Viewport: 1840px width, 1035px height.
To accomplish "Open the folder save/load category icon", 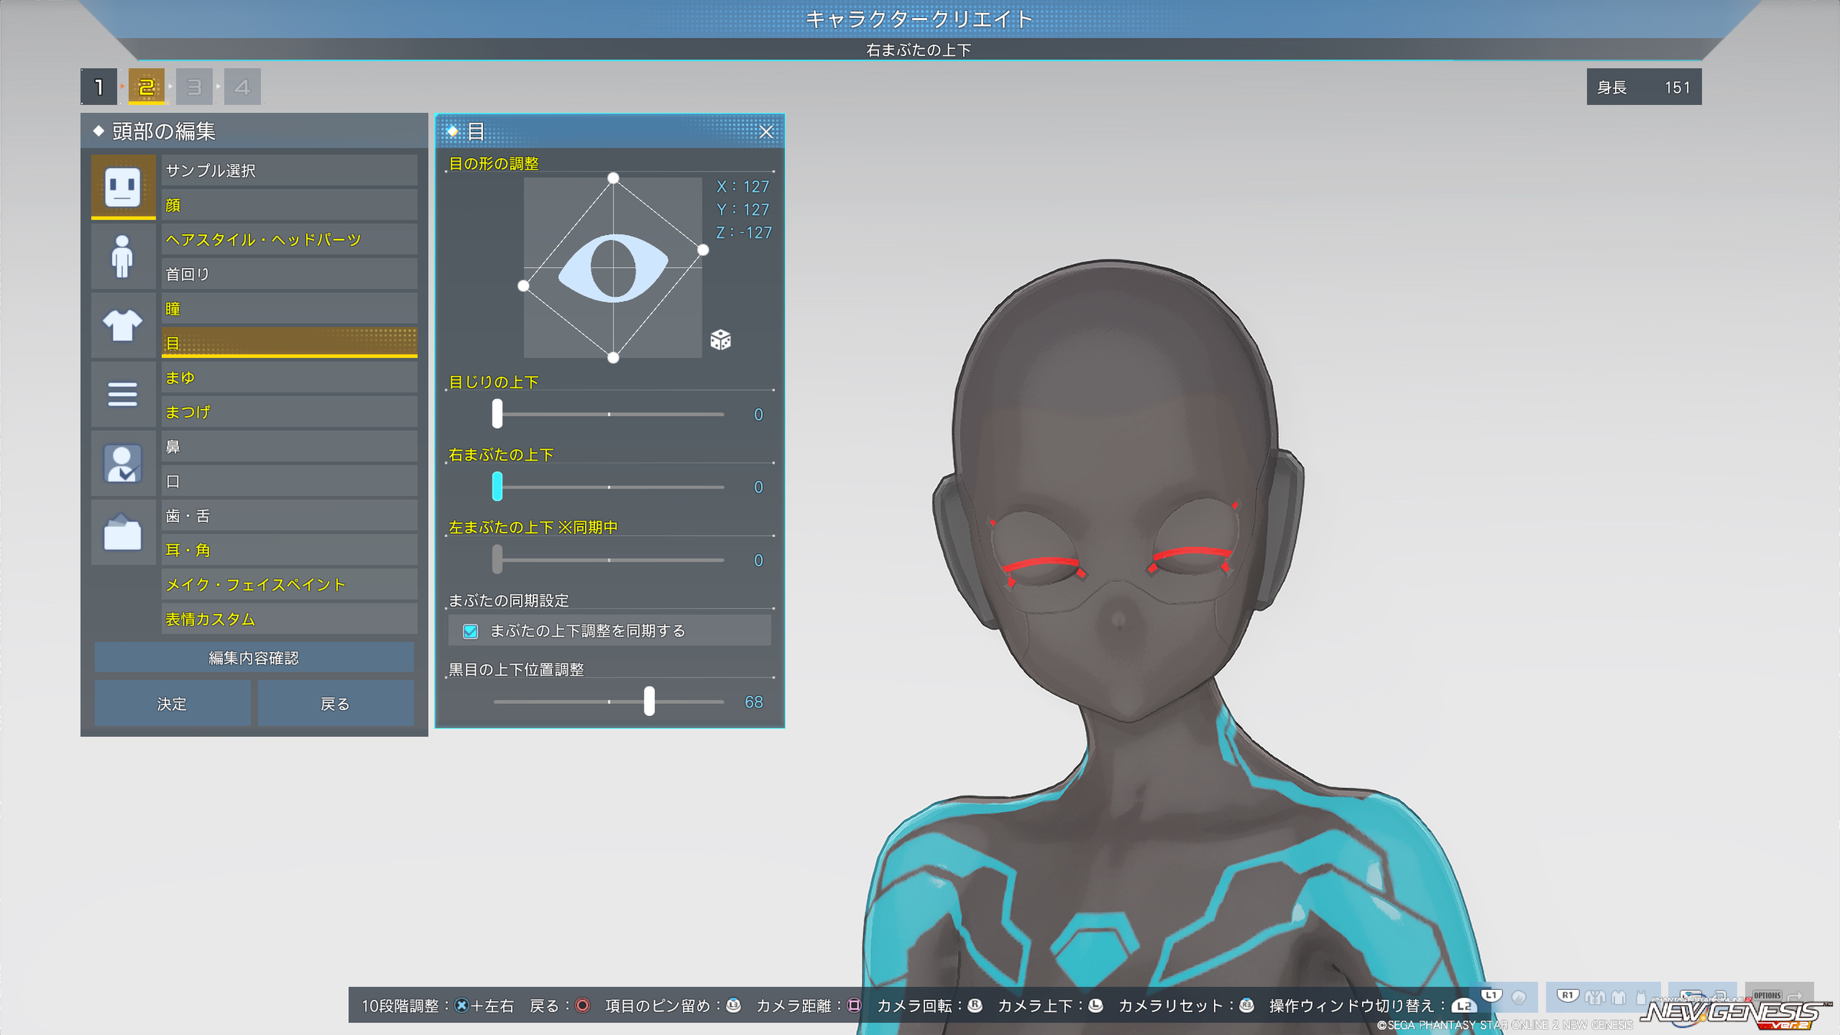I will 123,533.
